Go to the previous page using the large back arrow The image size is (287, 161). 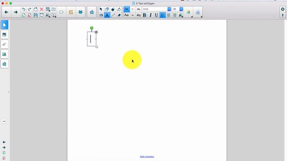pos(6,12)
